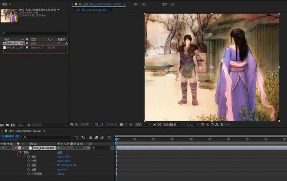Collapse layer 1 properties triangle
The height and width of the screenshot is (181, 287).
16,147
